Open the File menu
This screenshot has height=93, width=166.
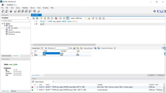(2, 8)
